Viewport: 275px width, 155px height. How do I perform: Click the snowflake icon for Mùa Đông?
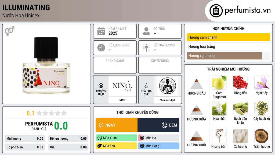[142, 146]
